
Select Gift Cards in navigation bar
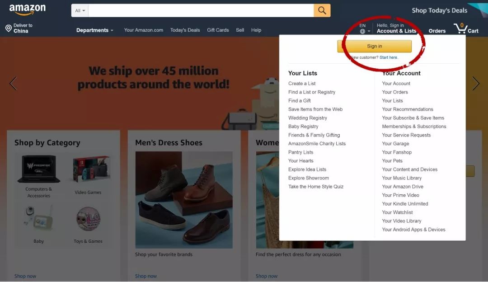click(x=218, y=30)
